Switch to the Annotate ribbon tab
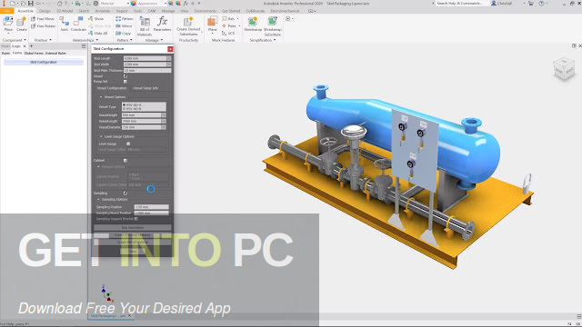Image resolution: width=582 pixels, height=327 pixels. point(103,11)
